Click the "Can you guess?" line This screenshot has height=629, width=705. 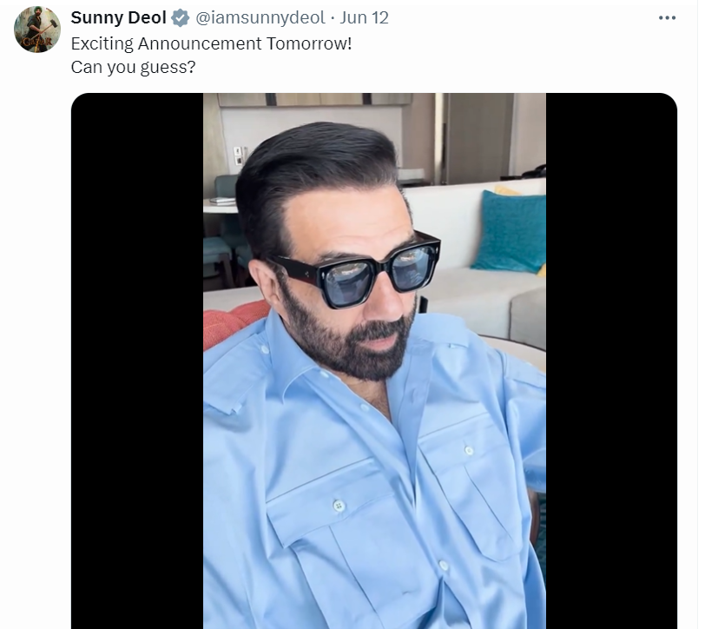[x=133, y=66]
